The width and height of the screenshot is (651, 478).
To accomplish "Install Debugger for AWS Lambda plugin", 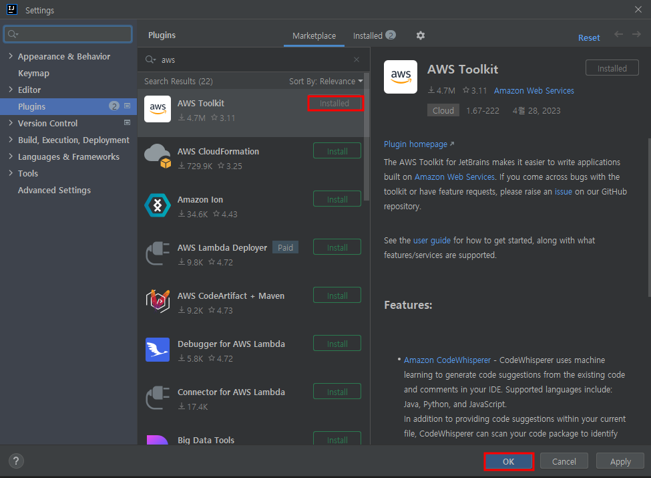I will [x=337, y=344].
